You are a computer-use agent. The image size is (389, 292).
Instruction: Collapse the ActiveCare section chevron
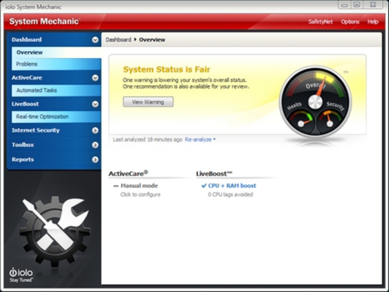click(95, 78)
